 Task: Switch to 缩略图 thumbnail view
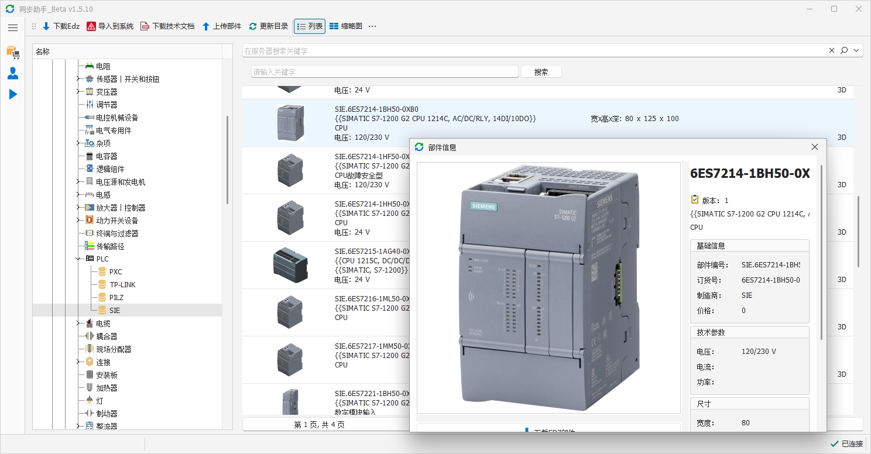pyautogui.click(x=346, y=26)
